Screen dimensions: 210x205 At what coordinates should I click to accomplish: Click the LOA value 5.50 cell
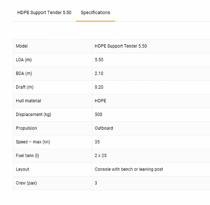[x=99, y=60]
